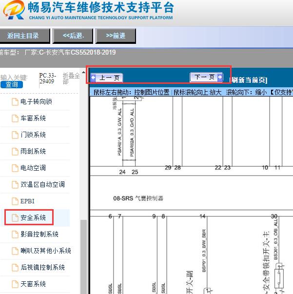
Task: Click wire label BSP01_0.3_B/W_SBR
Action: [204, 251]
